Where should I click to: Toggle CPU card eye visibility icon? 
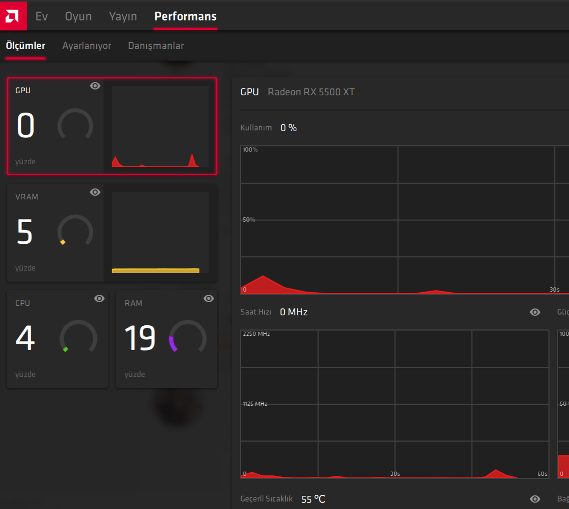pos(99,298)
